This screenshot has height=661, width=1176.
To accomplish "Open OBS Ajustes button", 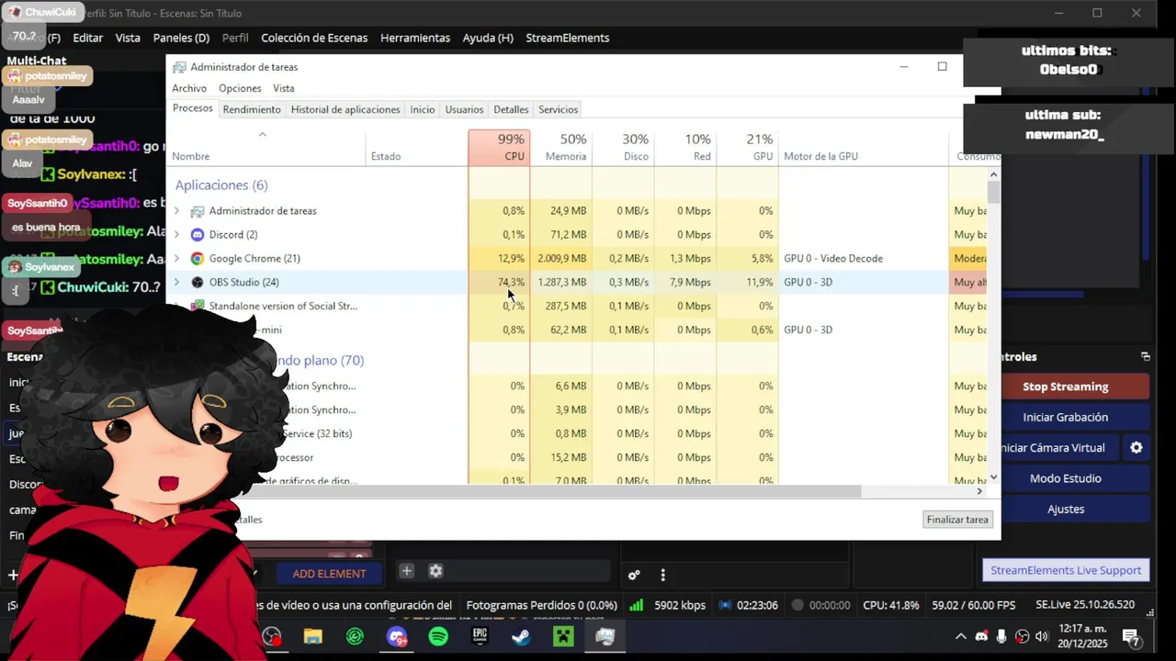I will pos(1066,509).
